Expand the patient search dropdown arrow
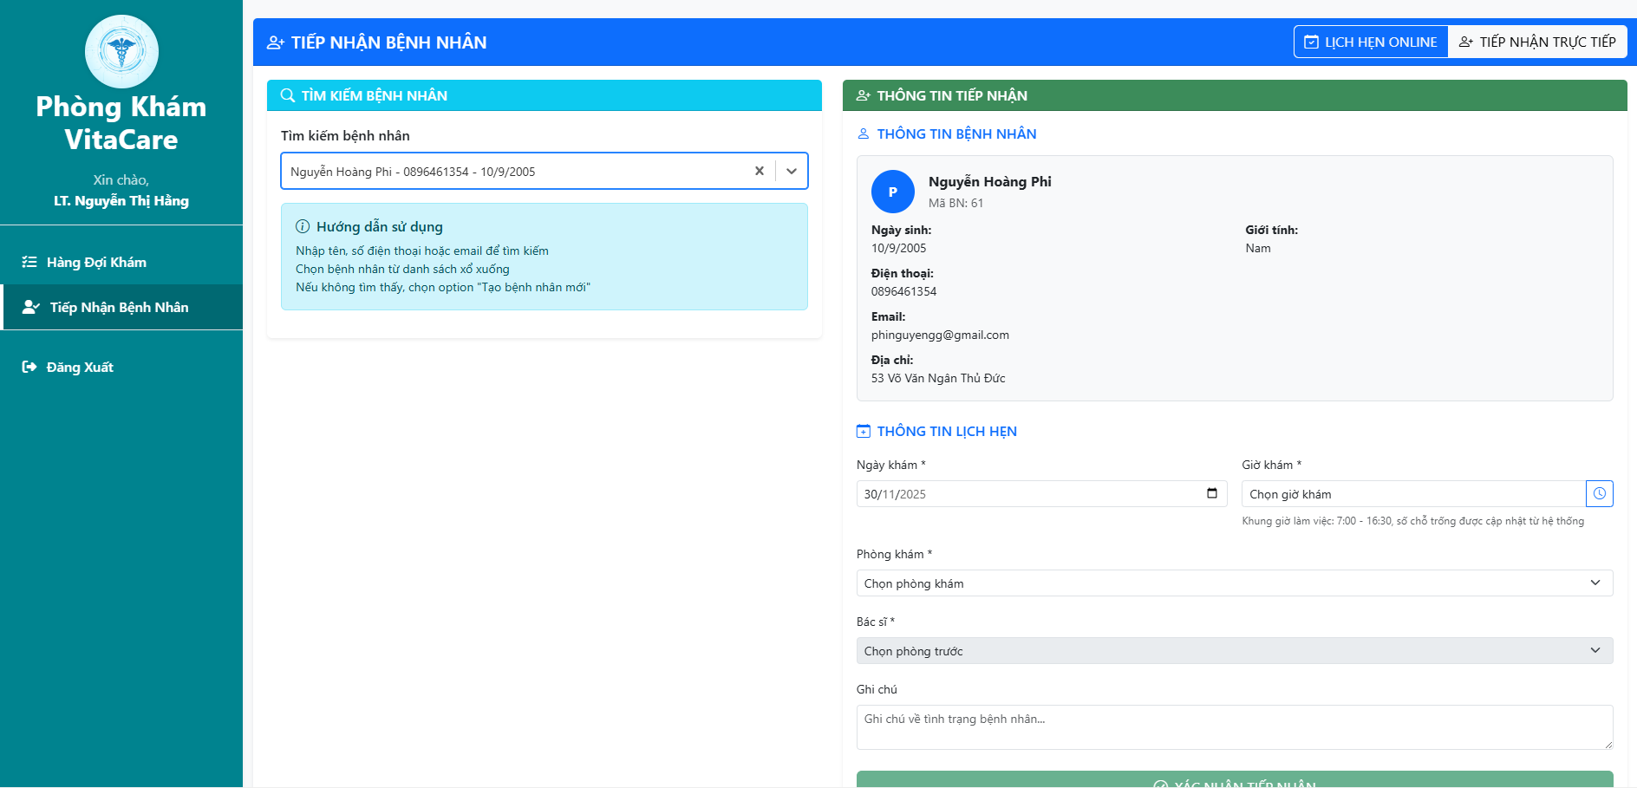This screenshot has height=788, width=1637. pos(791,171)
